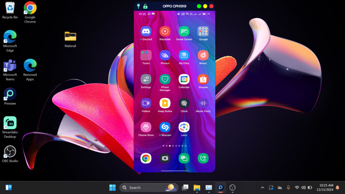Select the Microsoft Teams desktop shortcut

click(x=10, y=70)
